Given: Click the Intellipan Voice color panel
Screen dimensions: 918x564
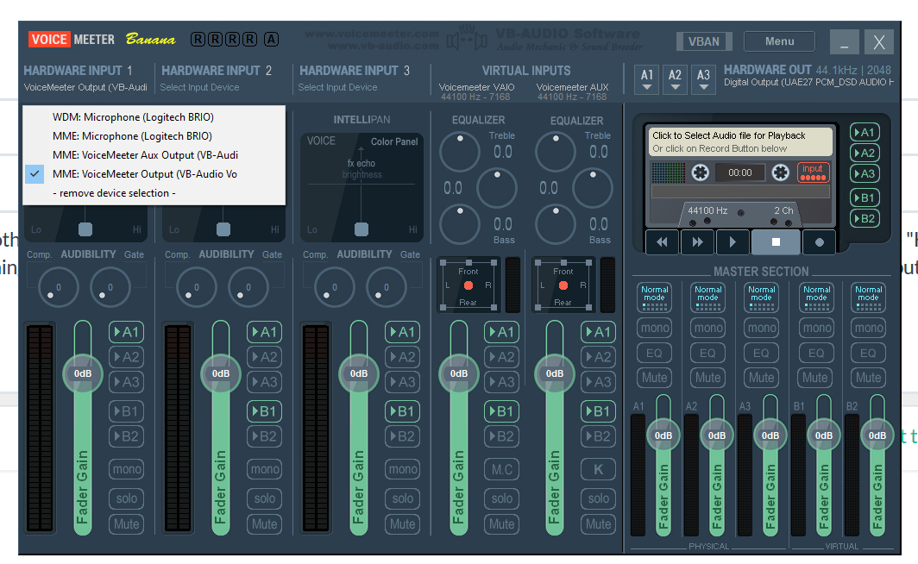Looking at the screenshot, I should [x=362, y=187].
